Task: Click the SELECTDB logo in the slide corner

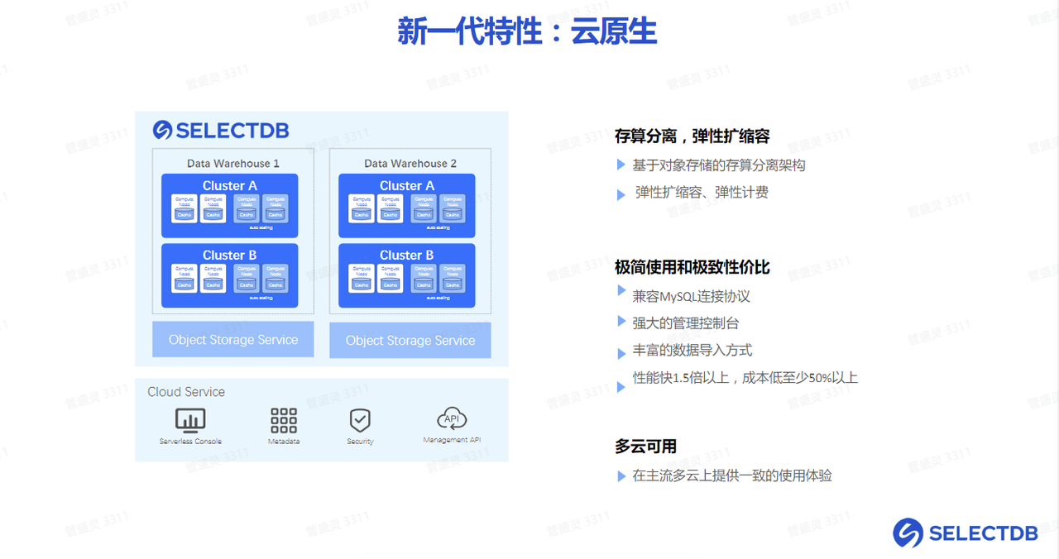Action: point(966,533)
